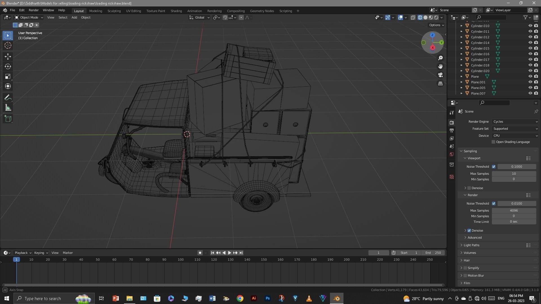Uncheck render Noise Threshold checkbox
This screenshot has height=304, width=541.
coord(494,204)
